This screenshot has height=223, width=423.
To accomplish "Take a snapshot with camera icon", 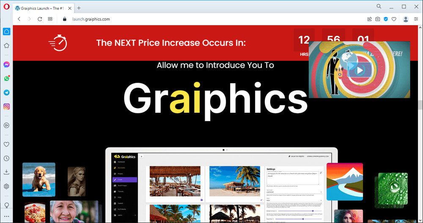I will coord(378,19).
